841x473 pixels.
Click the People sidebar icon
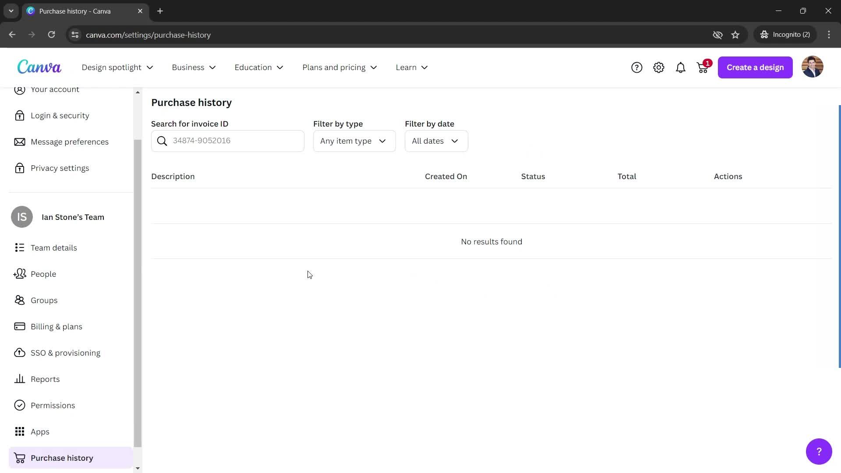point(20,274)
